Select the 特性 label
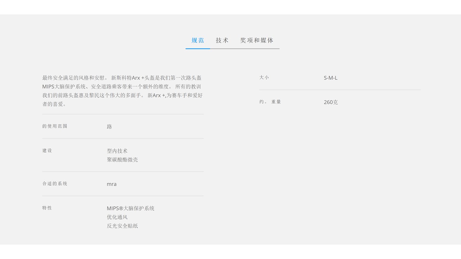This screenshot has height=259, width=461. [47, 208]
